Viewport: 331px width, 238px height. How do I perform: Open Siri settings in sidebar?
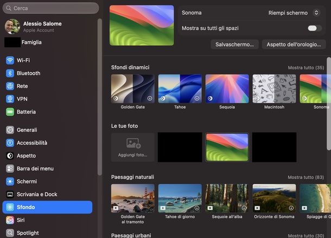[x=47, y=220]
